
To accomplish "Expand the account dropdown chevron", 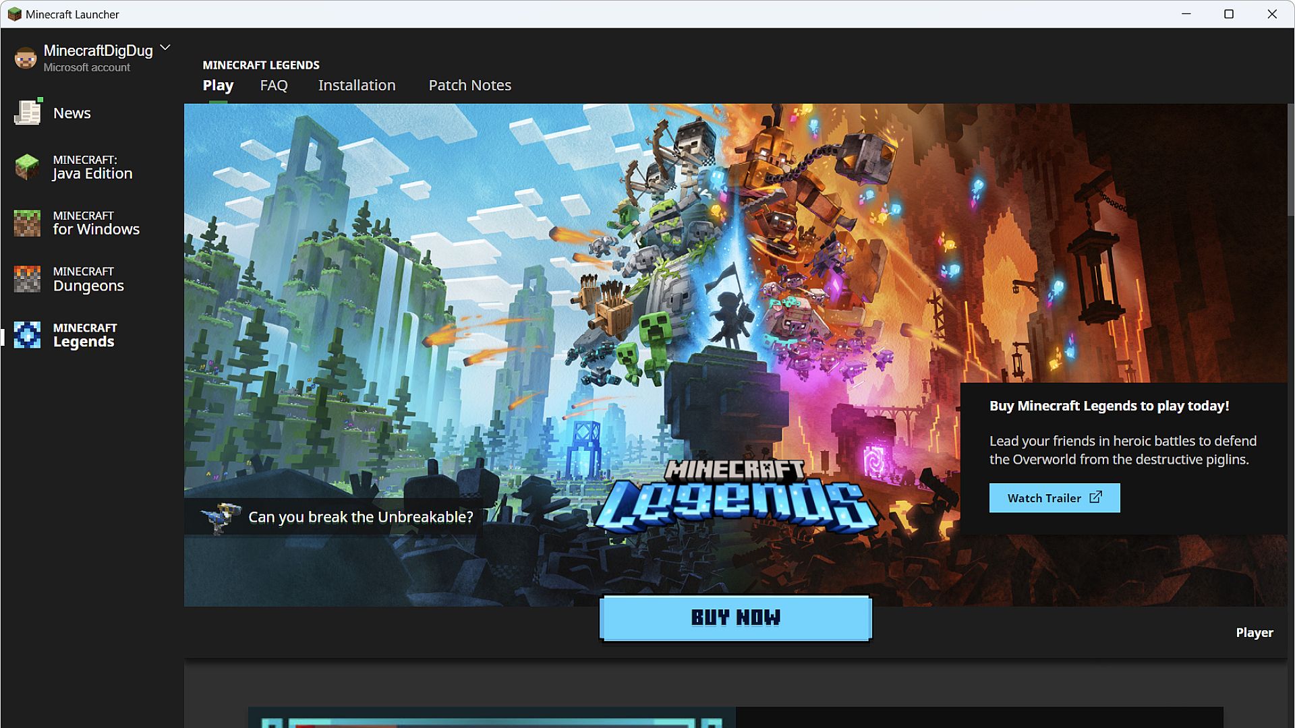I will point(165,48).
